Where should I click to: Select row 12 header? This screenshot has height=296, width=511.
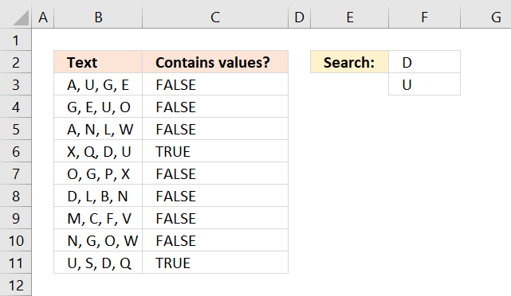(16, 285)
